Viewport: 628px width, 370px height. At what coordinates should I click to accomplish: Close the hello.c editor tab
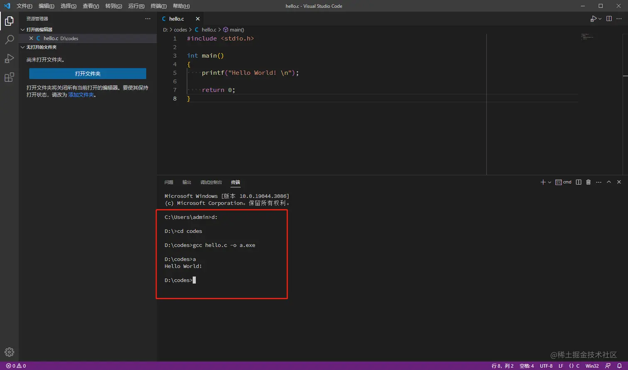[198, 19]
